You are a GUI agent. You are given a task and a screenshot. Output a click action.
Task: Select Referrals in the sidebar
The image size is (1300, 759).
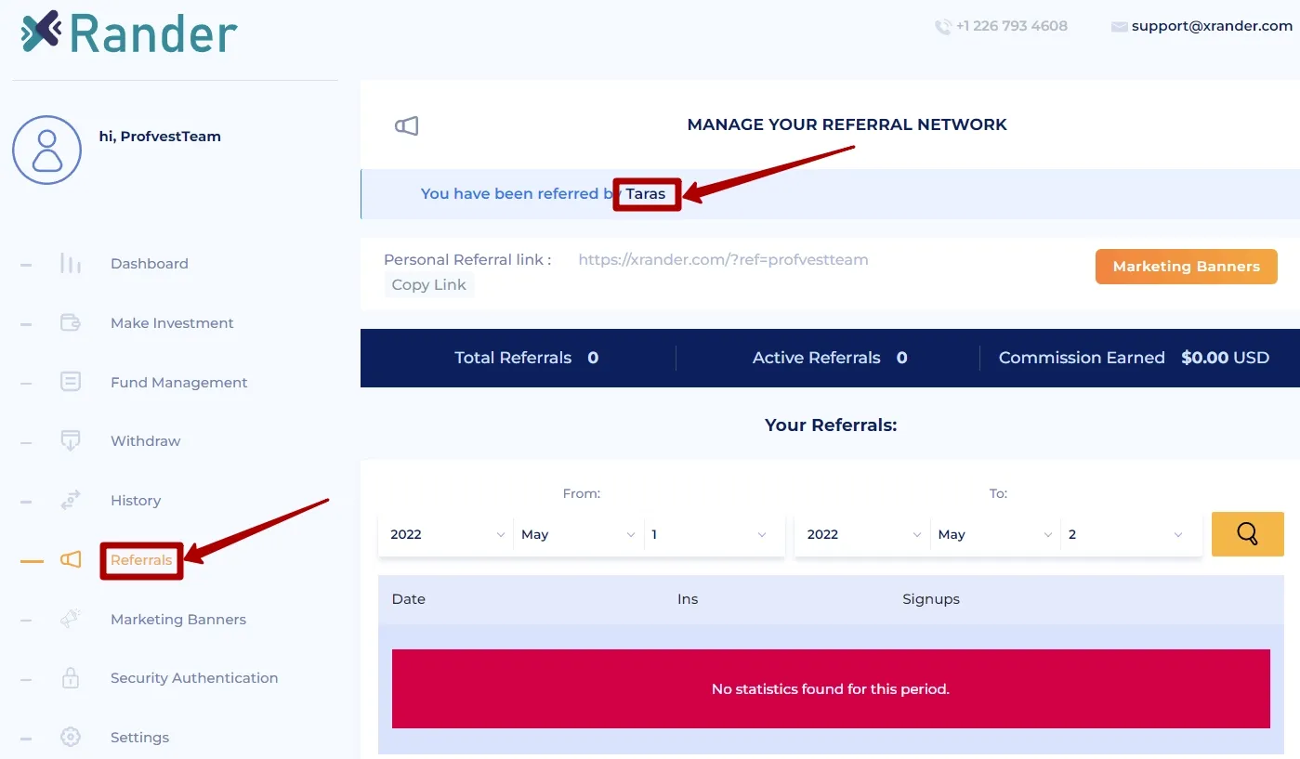tap(141, 560)
